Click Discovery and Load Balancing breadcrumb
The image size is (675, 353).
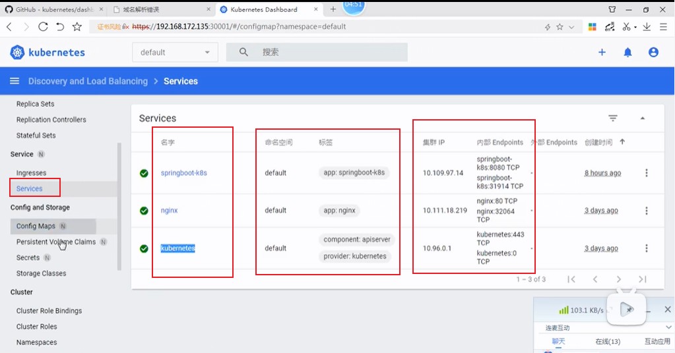click(x=88, y=81)
